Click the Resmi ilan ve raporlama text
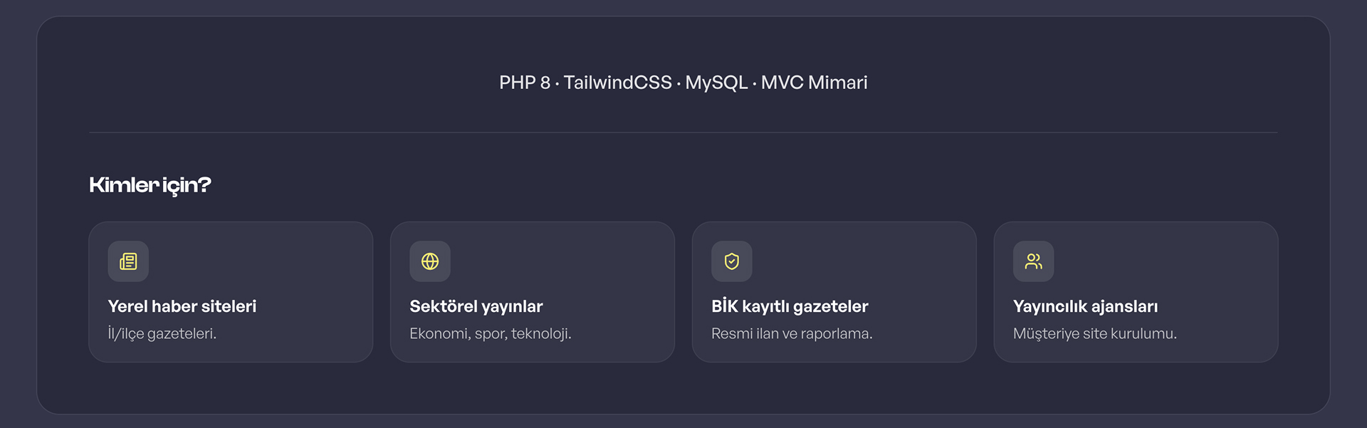The height and width of the screenshot is (428, 1367). click(792, 333)
